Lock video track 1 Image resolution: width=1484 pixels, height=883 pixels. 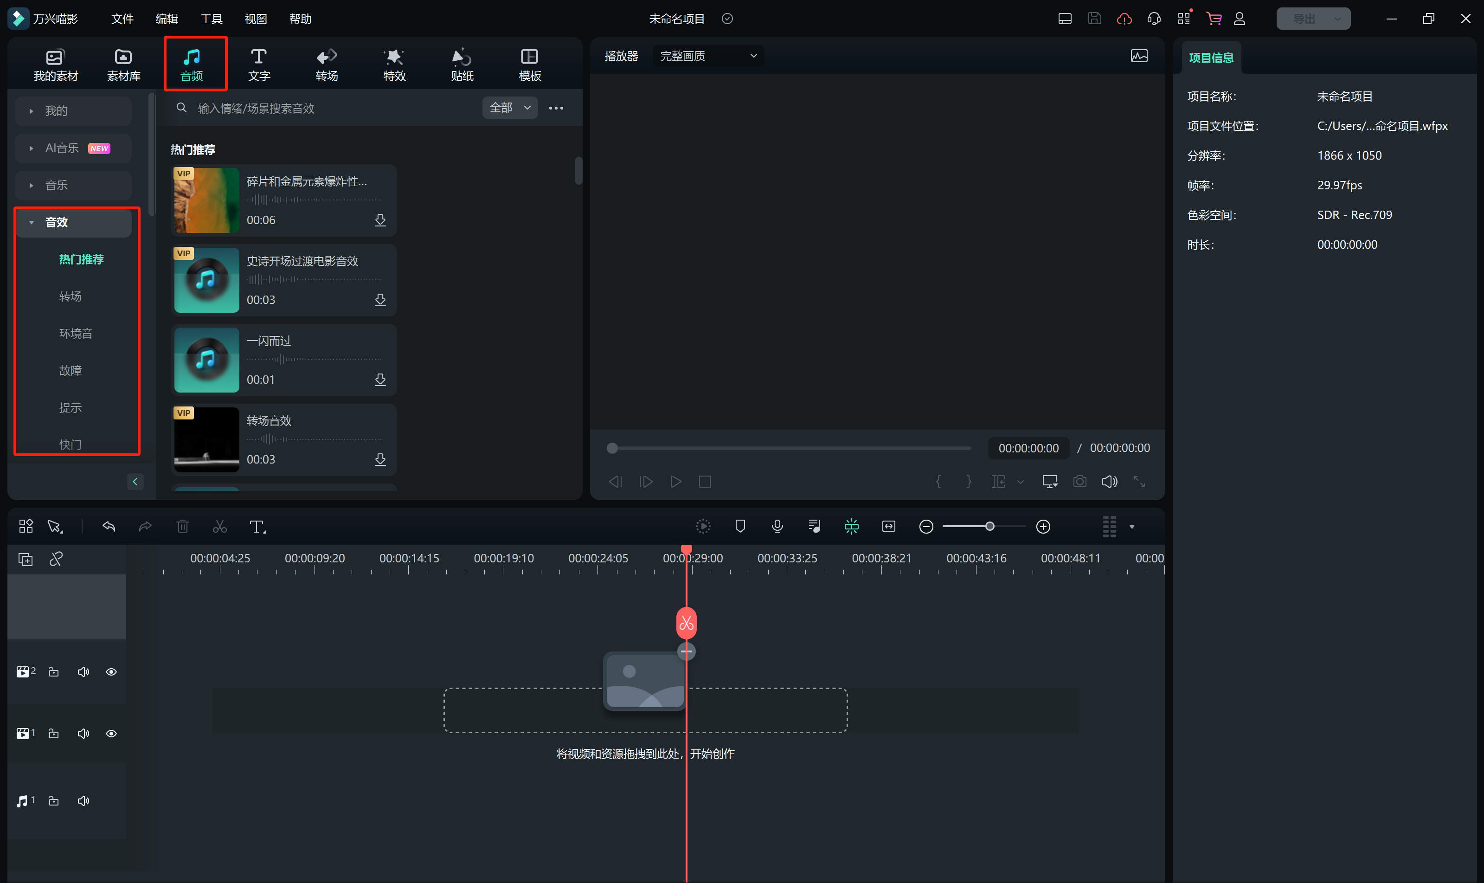click(53, 734)
